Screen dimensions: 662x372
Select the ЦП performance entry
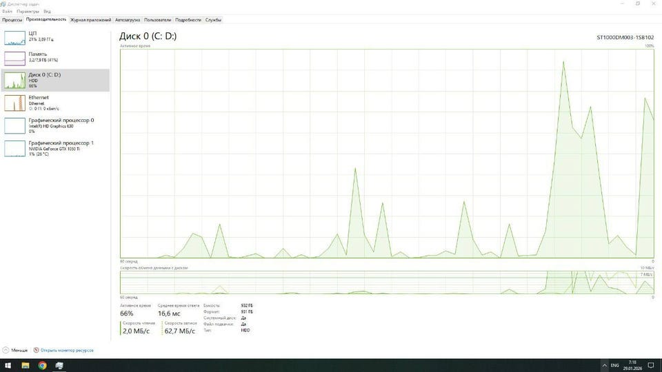(x=55, y=37)
